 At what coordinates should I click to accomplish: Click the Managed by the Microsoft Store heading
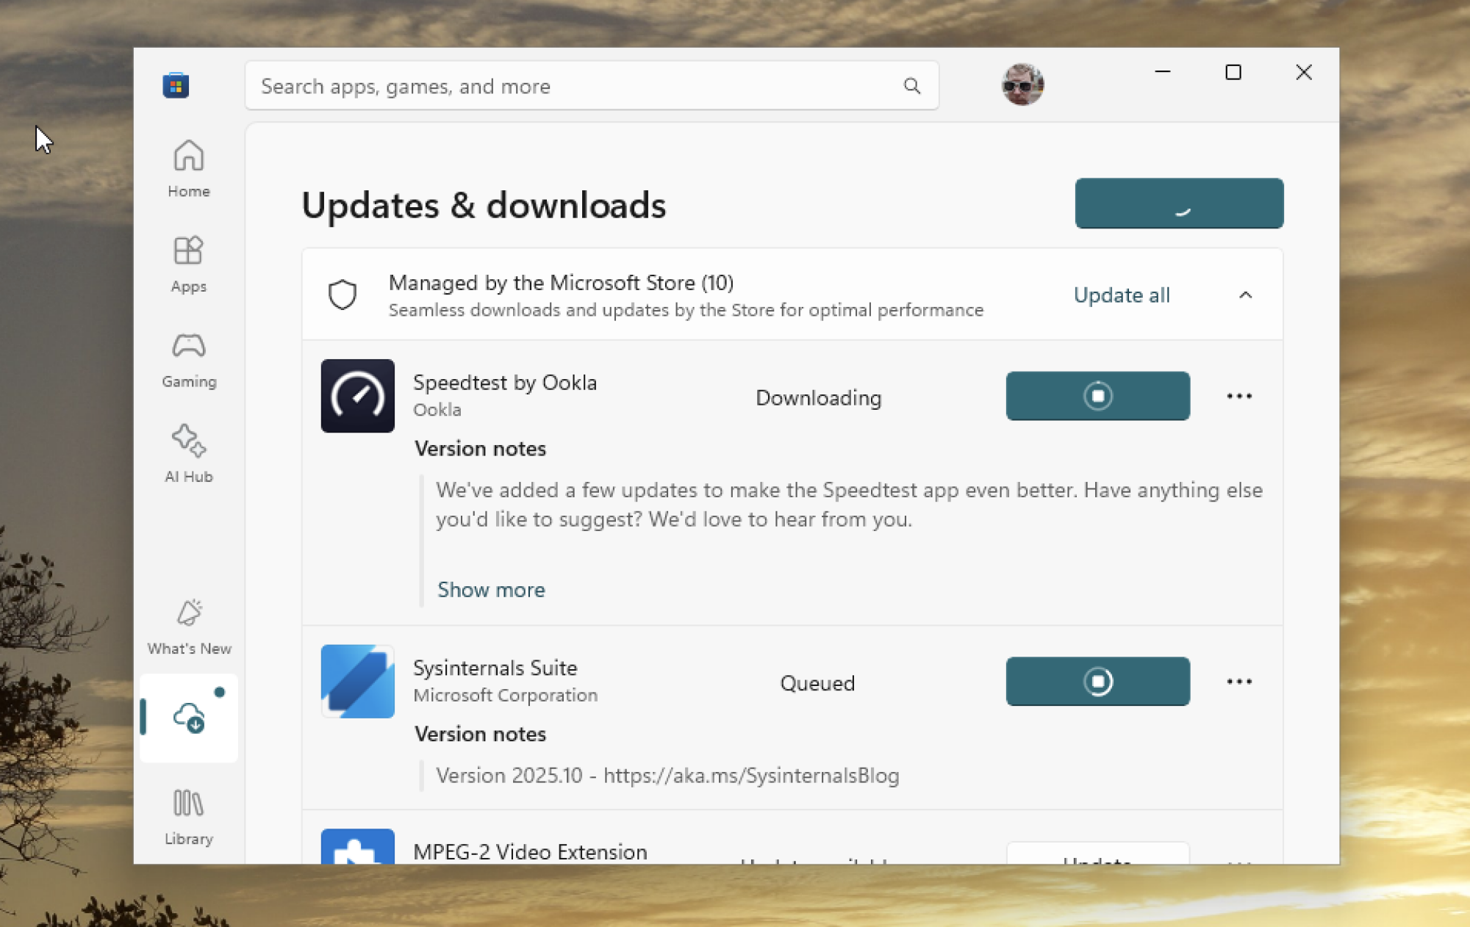pyautogui.click(x=561, y=283)
